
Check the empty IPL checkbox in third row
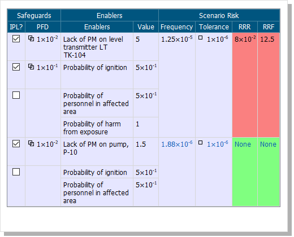click(16, 95)
